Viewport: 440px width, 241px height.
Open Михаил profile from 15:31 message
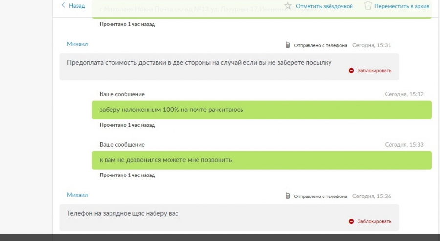77,44
